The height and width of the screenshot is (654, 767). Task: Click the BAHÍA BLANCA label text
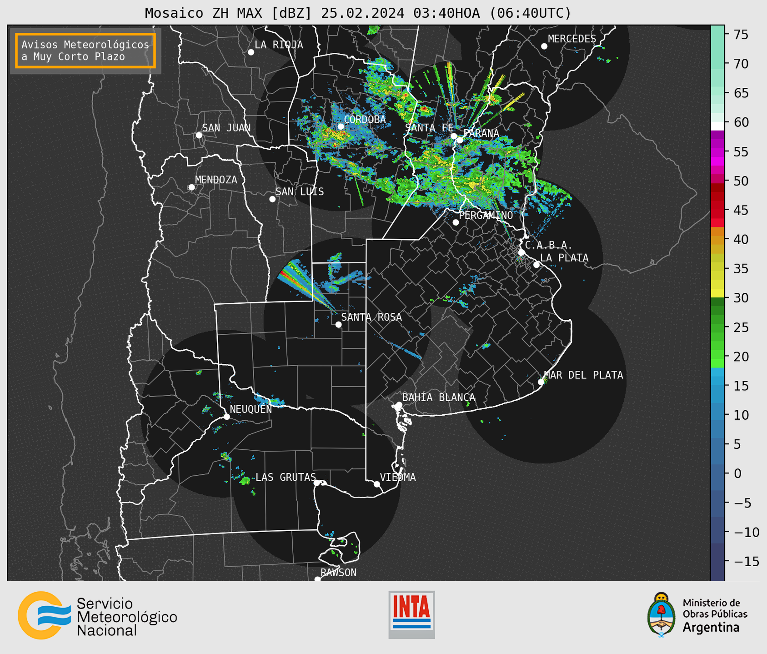(x=439, y=397)
